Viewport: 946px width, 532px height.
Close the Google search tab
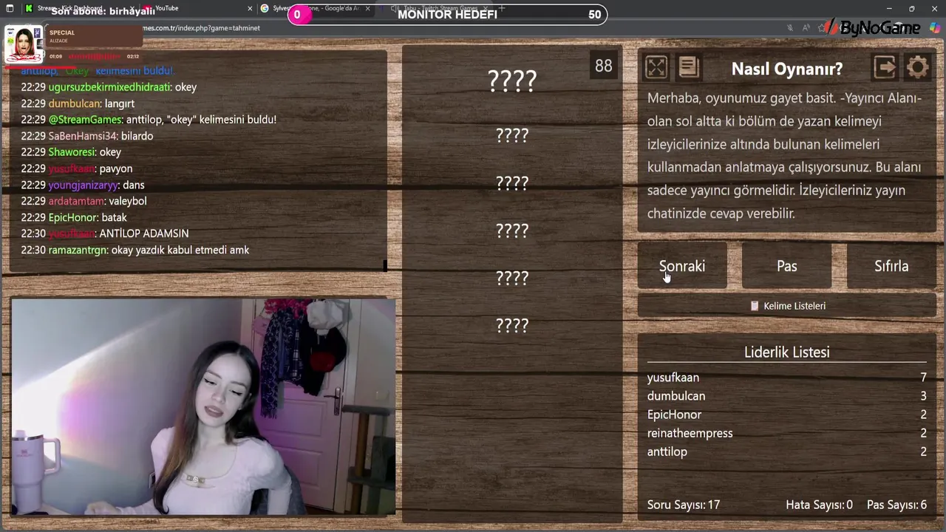pyautogui.click(x=367, y=8)
